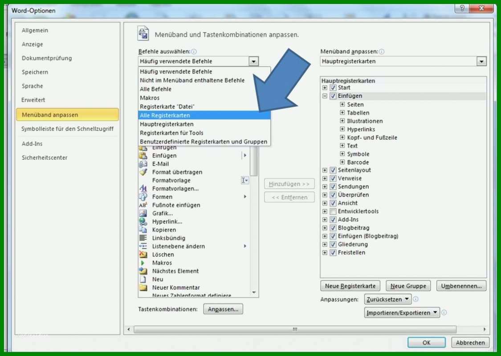Click the info icon next to Zurücksetzen
Image resolution: width=501 pixels, height=356 pixels.
(x=415, y=299)
